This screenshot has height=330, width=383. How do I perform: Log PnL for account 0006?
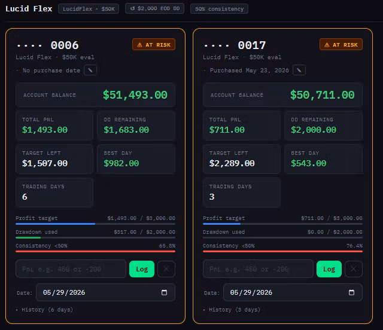coord(142,269)
